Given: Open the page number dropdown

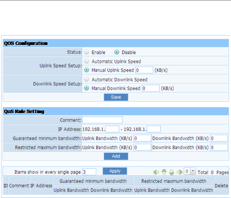Looking at the screenshot, I should [190, 171].
